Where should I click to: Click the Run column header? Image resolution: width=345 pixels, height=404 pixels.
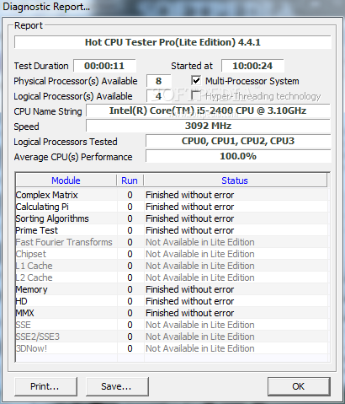pyautogui.click(x=130, y=180)
